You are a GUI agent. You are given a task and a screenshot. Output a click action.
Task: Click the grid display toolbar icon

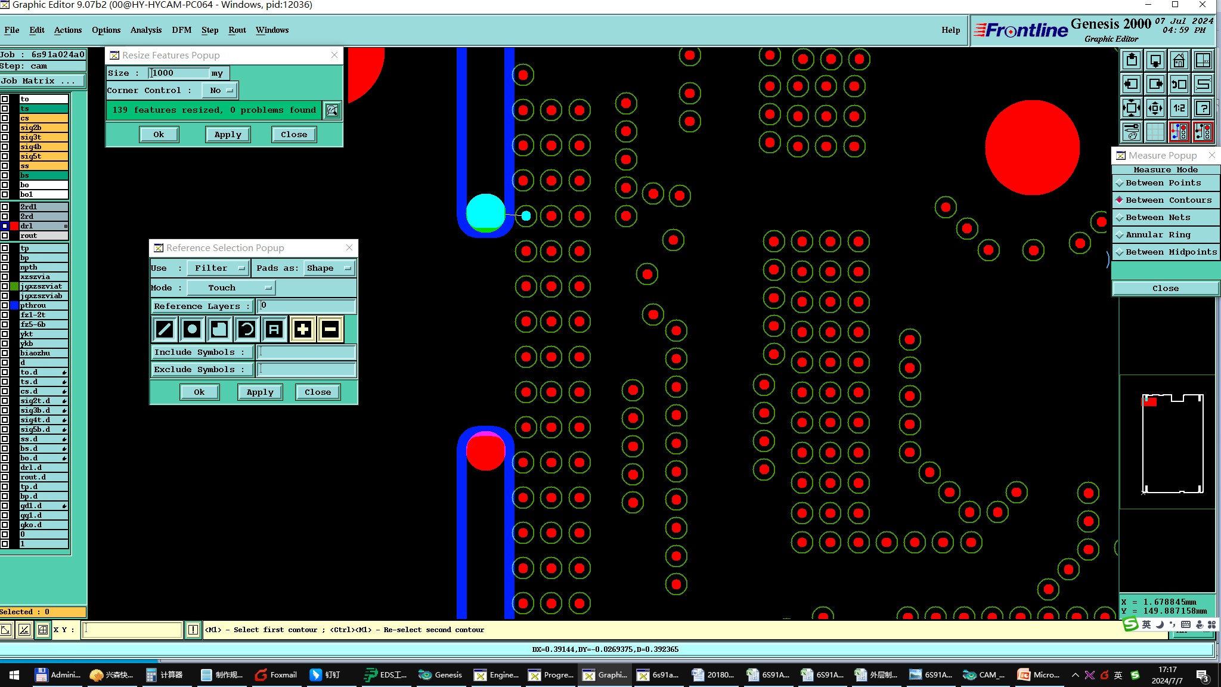point(1155,132)
